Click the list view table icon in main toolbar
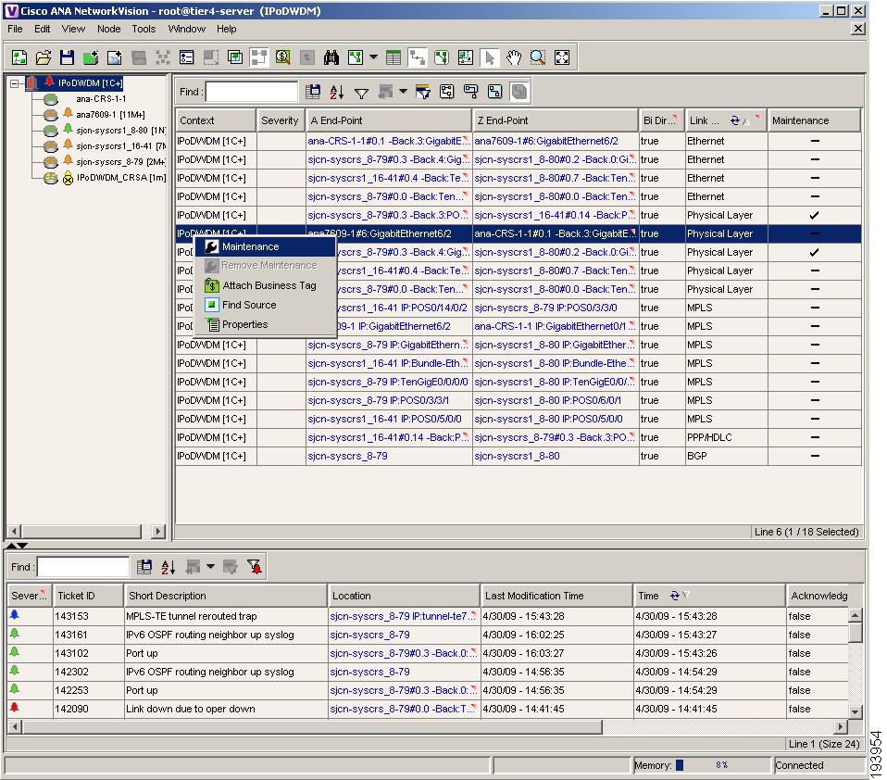Viewport: 887px width, 780px height. pyautogui.click(x=394, y=57)
